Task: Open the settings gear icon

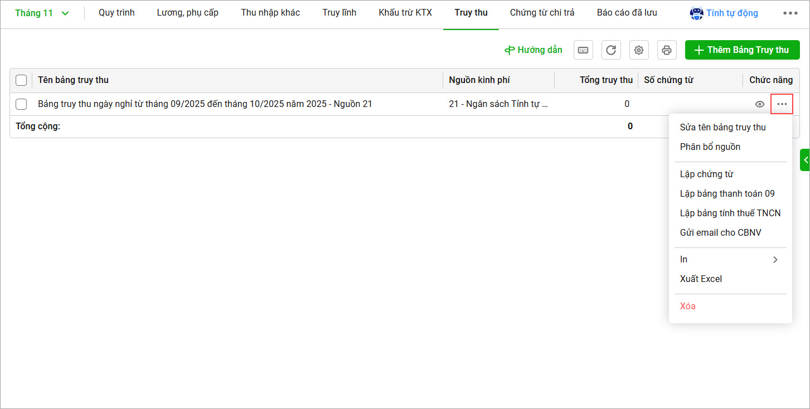Action: [639, 50]
